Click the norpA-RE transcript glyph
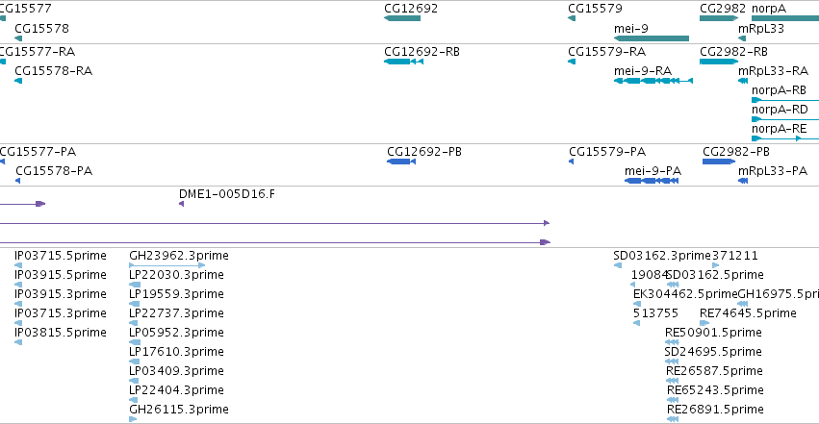The width and height of the screenshot is (819, 424). [785, 138]
